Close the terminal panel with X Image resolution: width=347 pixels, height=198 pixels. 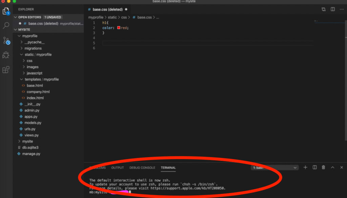click(x=341, y=167)
